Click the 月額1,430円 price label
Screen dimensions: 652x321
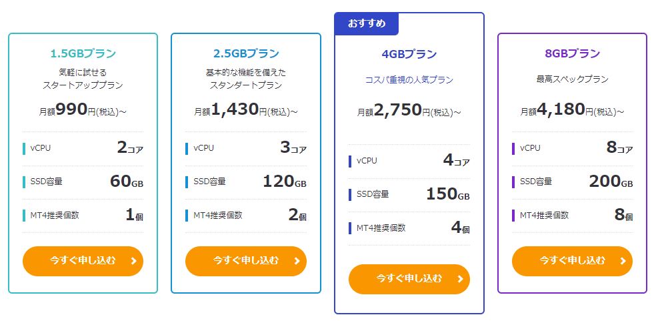(246, 110)
